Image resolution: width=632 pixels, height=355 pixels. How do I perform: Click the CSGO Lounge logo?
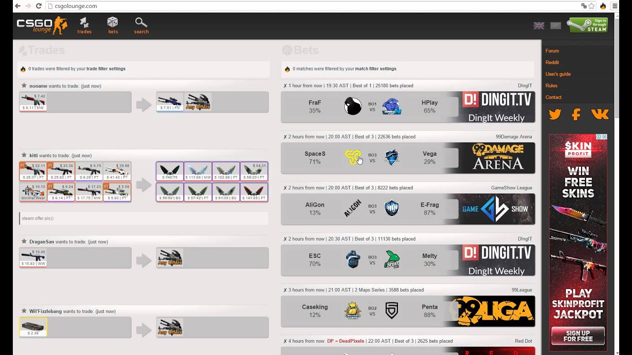coord(41,25)
